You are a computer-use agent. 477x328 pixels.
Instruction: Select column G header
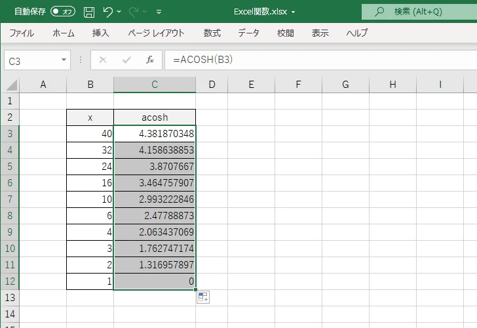pos(345,85)
